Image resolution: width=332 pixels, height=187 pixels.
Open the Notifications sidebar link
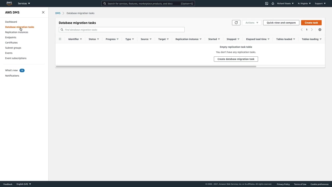pos(12,76)
